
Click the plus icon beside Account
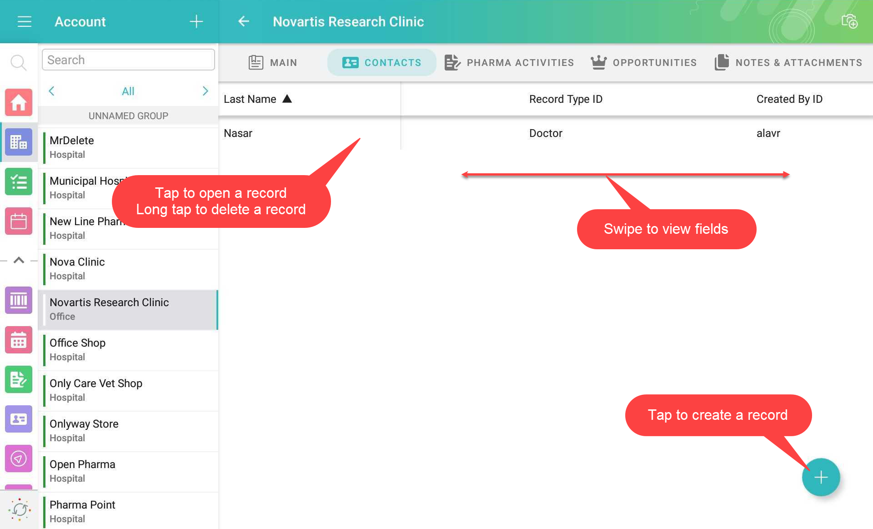[x=196, y=21]
